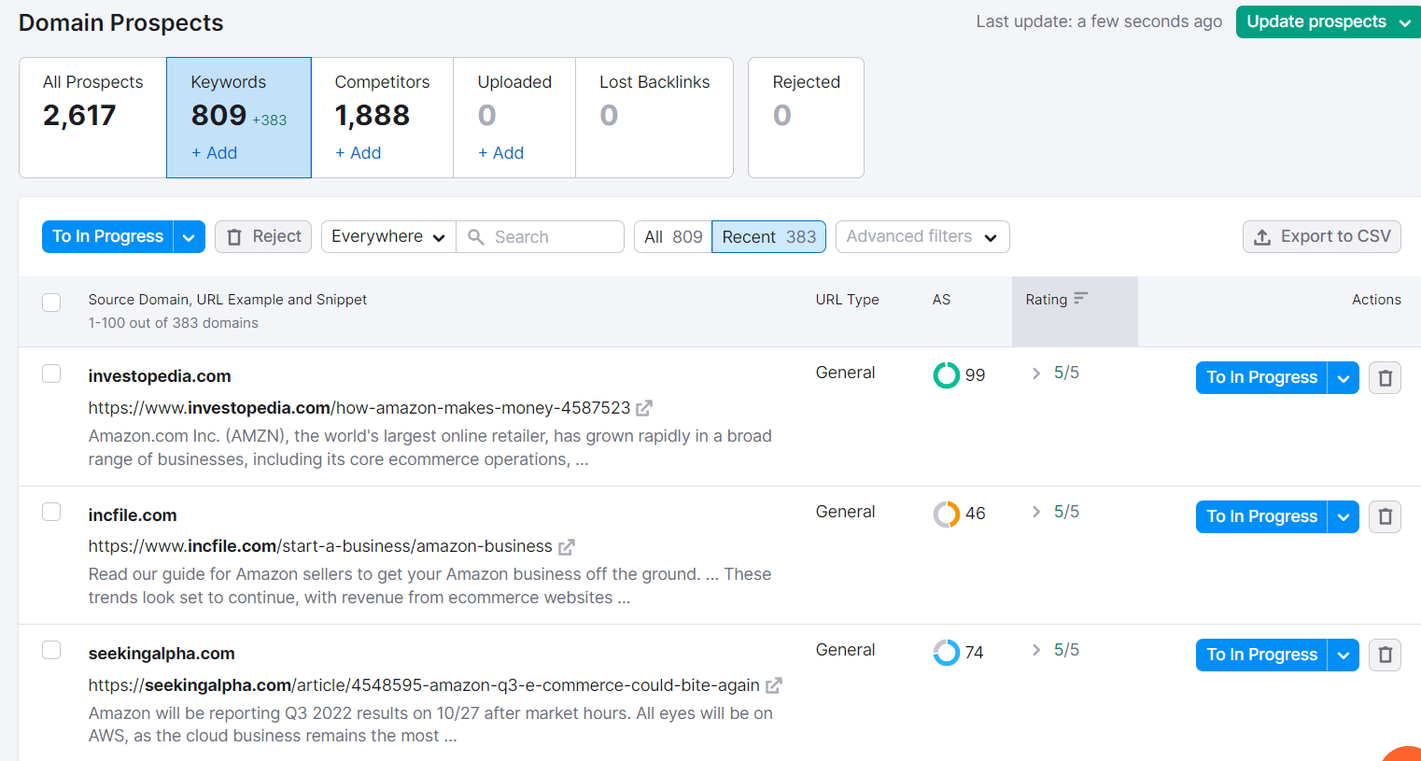Add uploaded prospects via + Add link
Image resolution: width=1421 pixels, height=761 pixels.
pyautogui.click(x=500, y=153)
